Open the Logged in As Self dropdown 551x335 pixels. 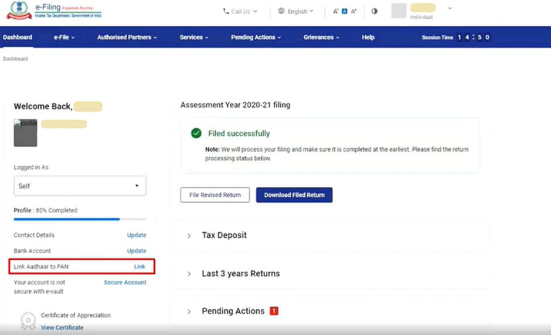click(80, 186)
